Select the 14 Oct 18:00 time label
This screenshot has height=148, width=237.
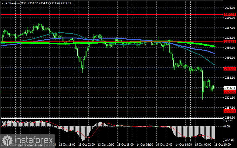[x=184, y=145]
